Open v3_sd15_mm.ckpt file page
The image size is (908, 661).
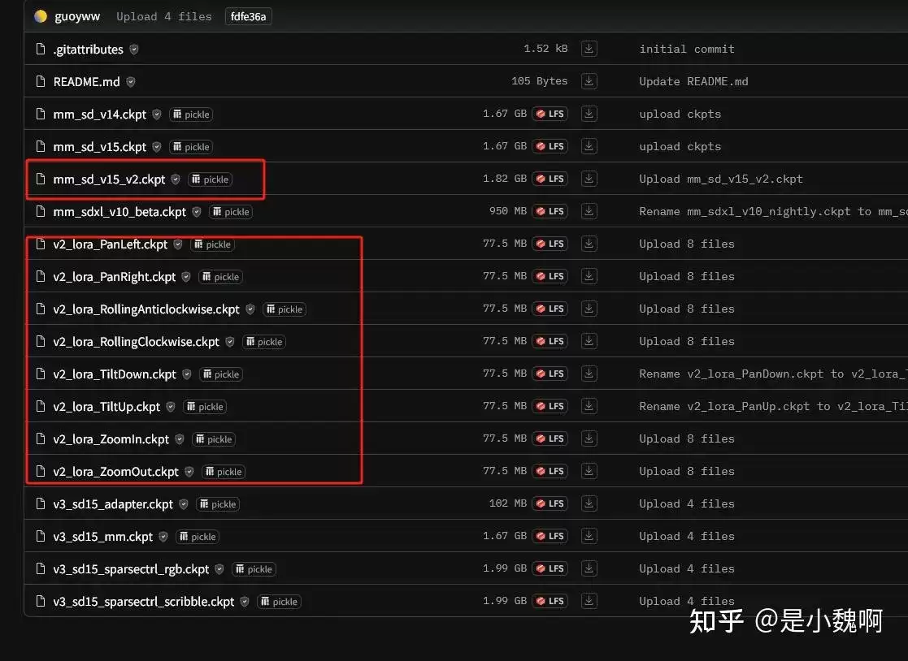click(x=102, y=537)
